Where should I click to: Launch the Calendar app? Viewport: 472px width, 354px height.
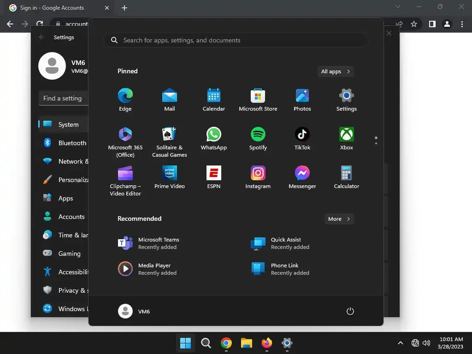[214, 100]
